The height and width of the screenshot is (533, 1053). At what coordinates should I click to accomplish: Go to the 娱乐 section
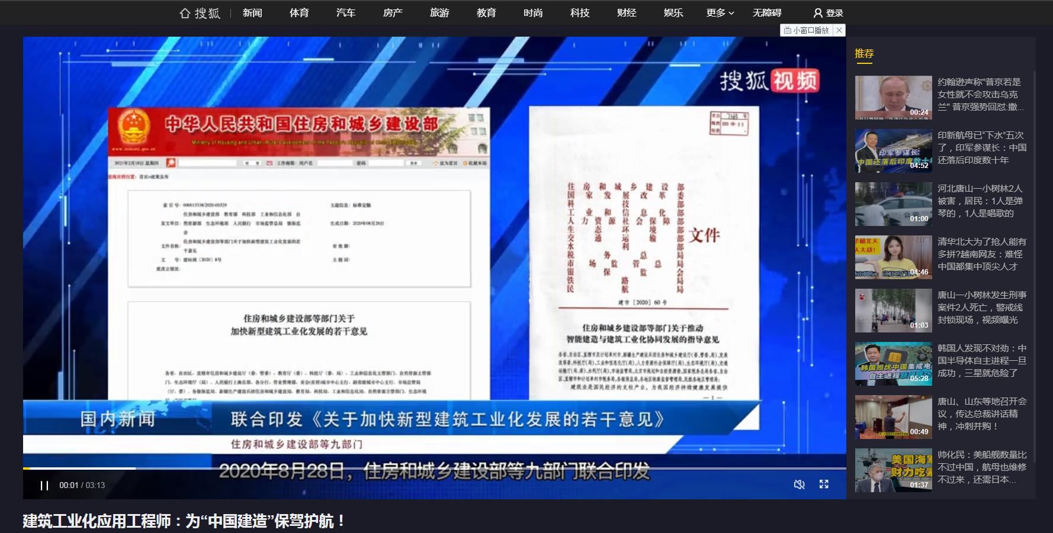click(x=673, y=12)
